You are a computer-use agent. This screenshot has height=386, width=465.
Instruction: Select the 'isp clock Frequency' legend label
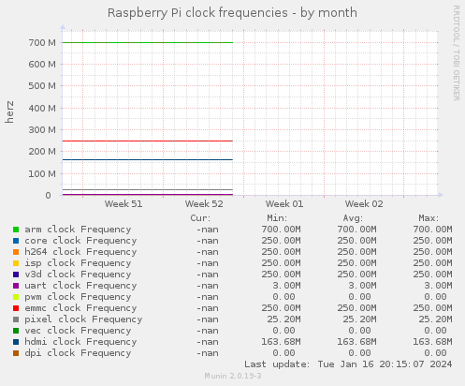78,263
